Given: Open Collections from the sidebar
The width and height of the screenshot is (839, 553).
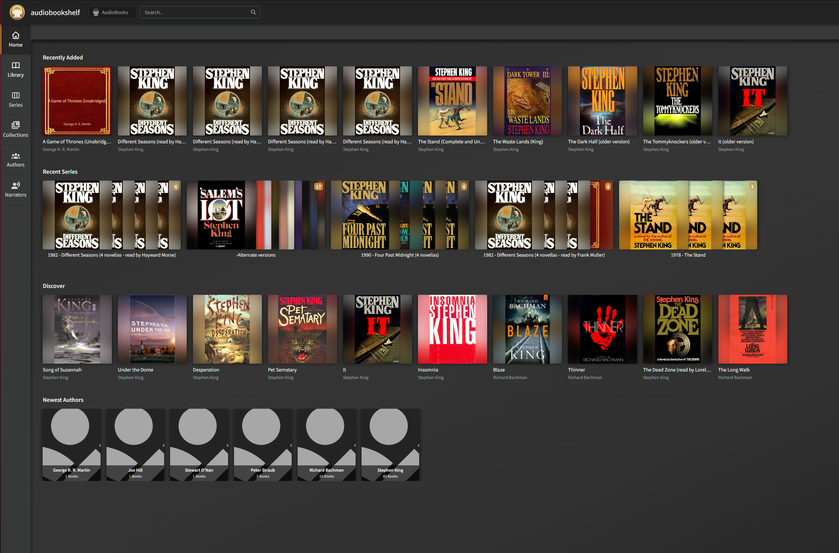Looking at the screenshot, I should tap(16, 130).
